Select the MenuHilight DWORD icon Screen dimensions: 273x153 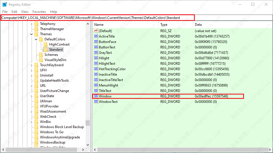click(x=96, y=85)
